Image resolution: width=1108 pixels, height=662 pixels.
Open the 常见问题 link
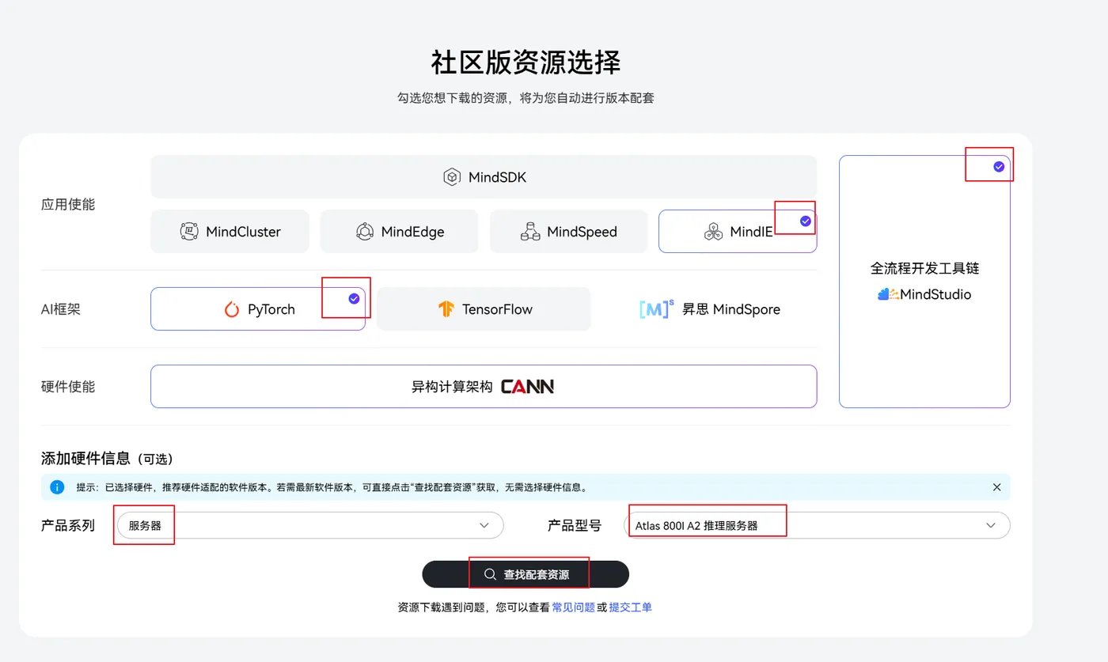point(573,607)
